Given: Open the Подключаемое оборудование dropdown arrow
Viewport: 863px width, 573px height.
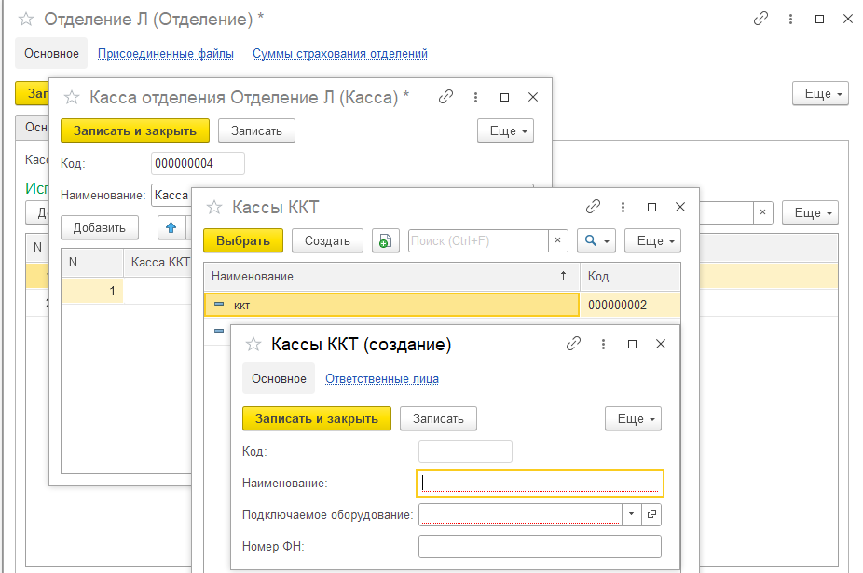Looking at the screenshot, I should 631,513.
